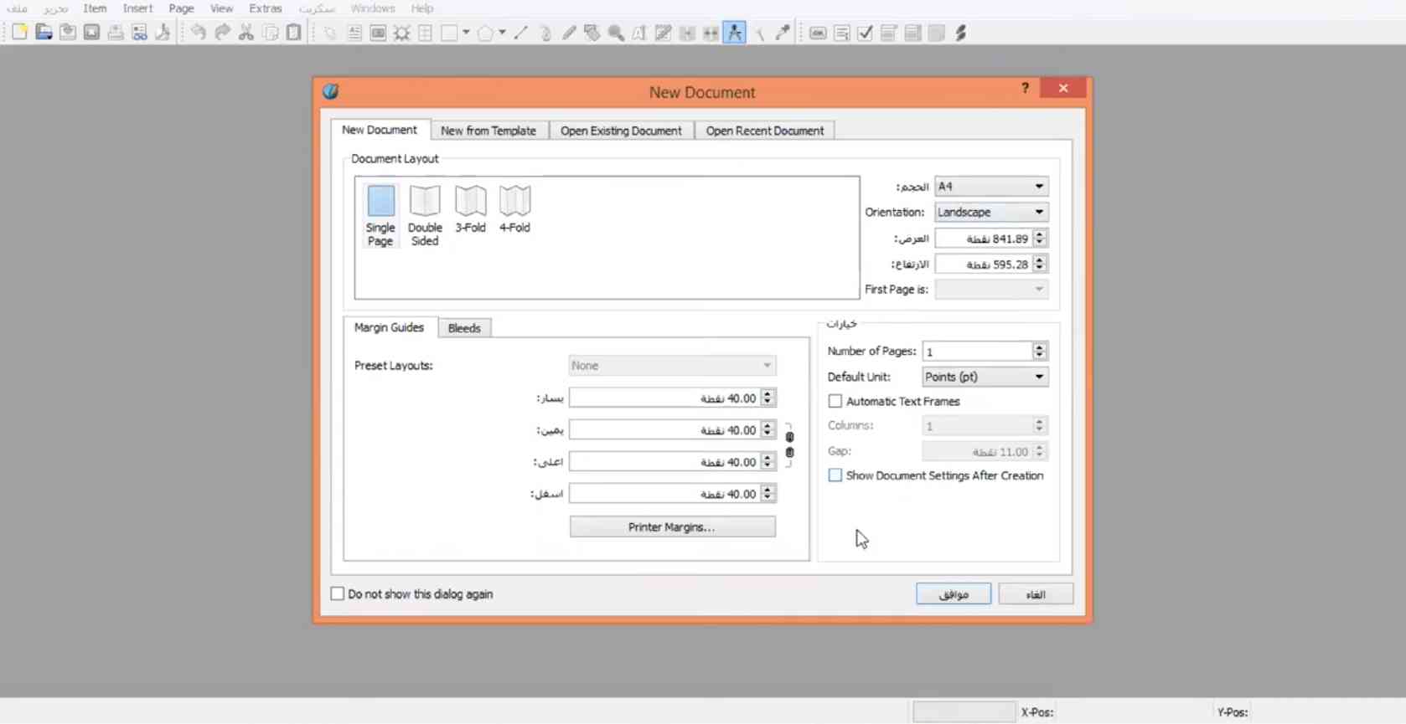The width and height of the screenshot is (1406, 724).
Task: Select the Image Frame tool icon
Action: pyautogui.click(x=378, y=33)
